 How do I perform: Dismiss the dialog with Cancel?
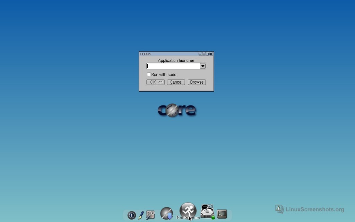coord(176,82)
